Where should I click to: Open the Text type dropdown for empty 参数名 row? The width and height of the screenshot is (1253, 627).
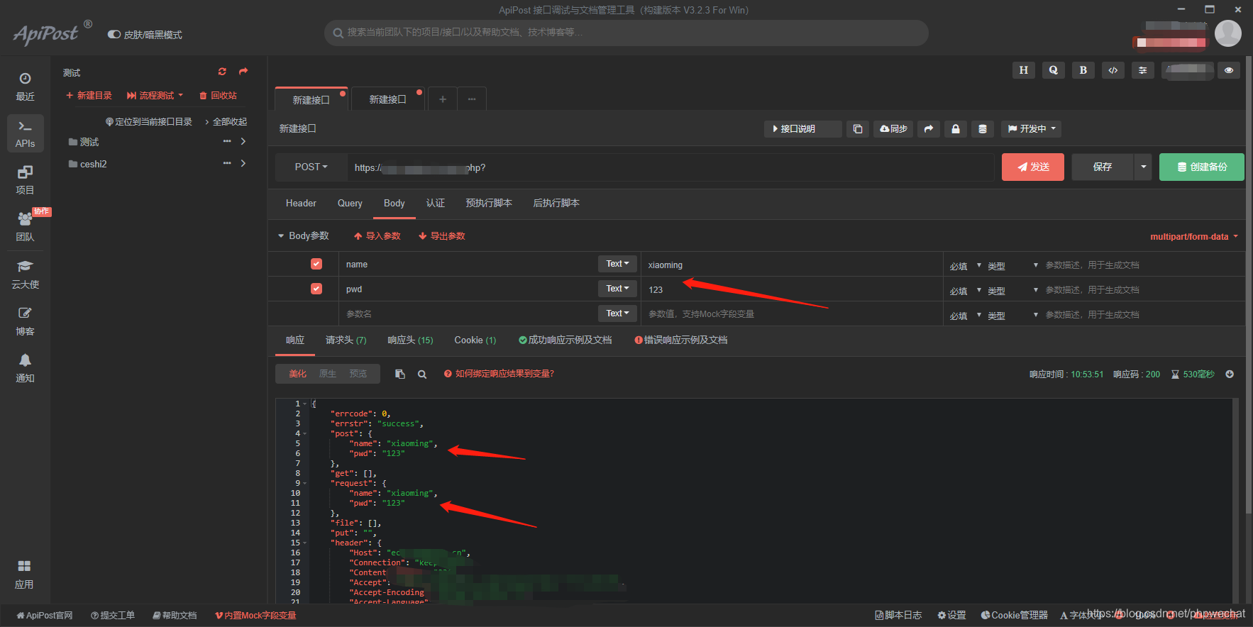point(617,313)
